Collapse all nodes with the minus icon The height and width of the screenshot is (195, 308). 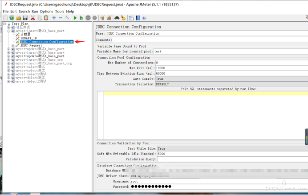point(61,18)
